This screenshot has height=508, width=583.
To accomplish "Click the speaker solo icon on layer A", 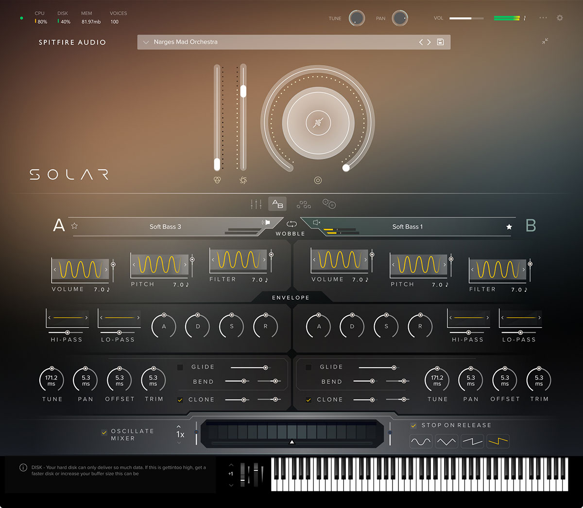I will pyautogui.click(x=266, y=222).
